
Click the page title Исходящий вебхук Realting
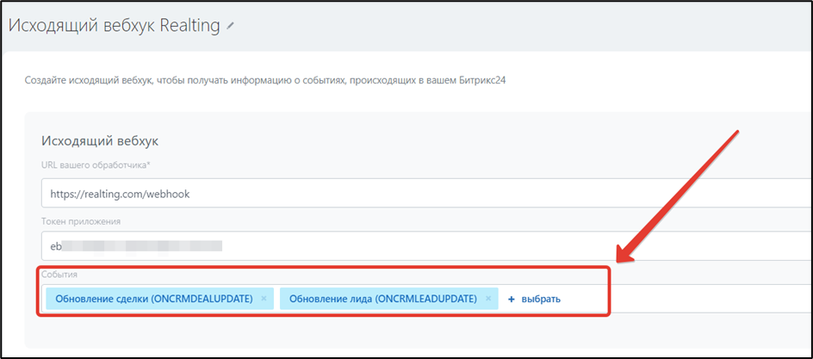[115, 26]
